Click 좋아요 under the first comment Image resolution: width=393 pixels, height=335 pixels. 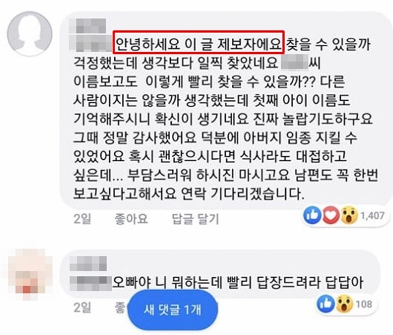[x=131, y=219]
